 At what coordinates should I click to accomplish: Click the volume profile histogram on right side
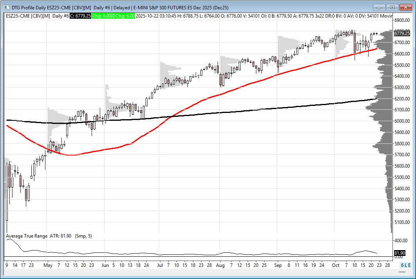(385, 117)
